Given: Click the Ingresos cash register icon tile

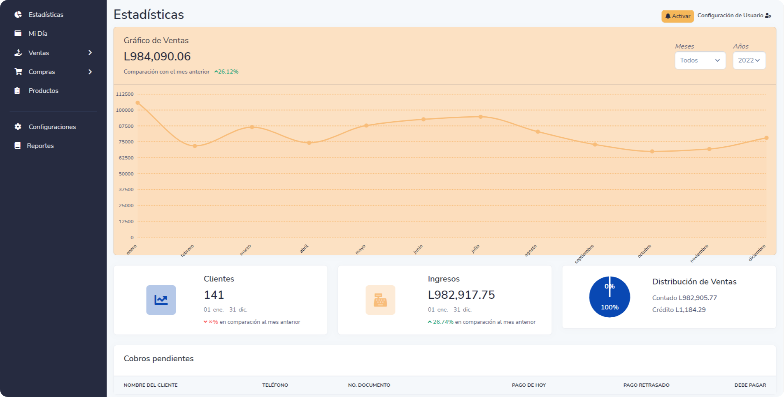Looking at the screenshot, I should click(380, 300).
